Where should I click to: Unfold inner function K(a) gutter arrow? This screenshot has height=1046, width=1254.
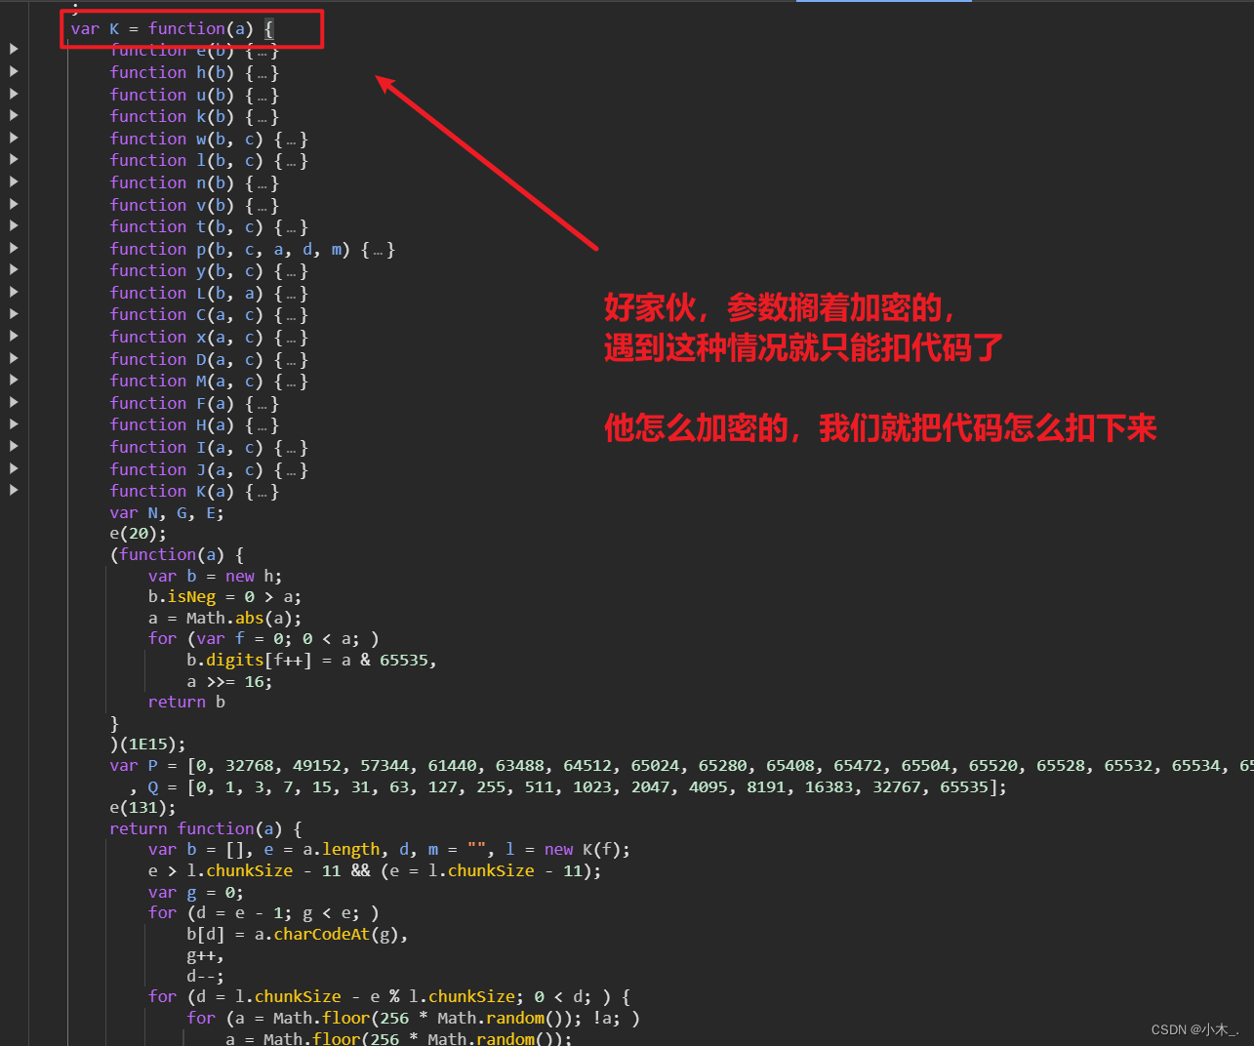[14, 490]
